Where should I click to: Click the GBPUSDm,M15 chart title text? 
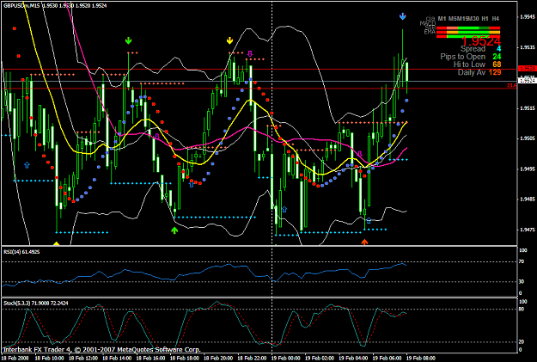tap(21, 6)
